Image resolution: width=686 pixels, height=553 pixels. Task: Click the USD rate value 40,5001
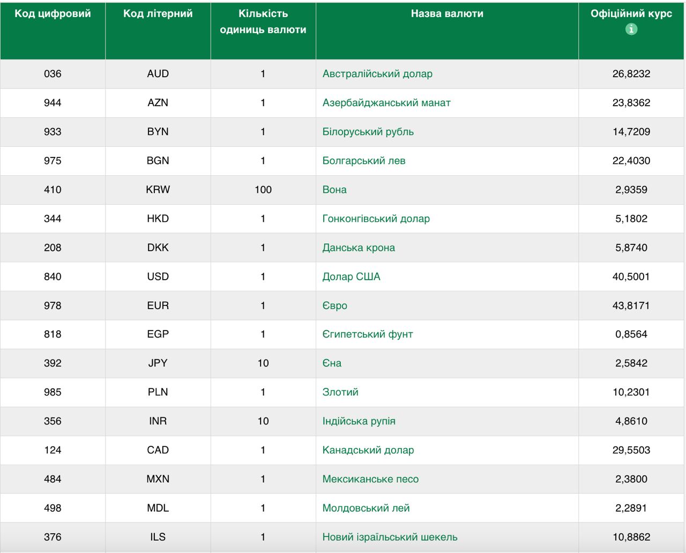631,276
